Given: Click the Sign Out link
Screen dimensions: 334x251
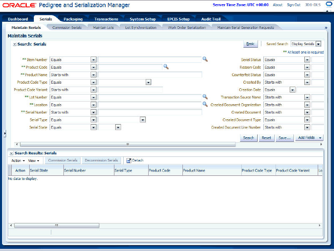Looking at the screenshot, I should pos(294,5).
